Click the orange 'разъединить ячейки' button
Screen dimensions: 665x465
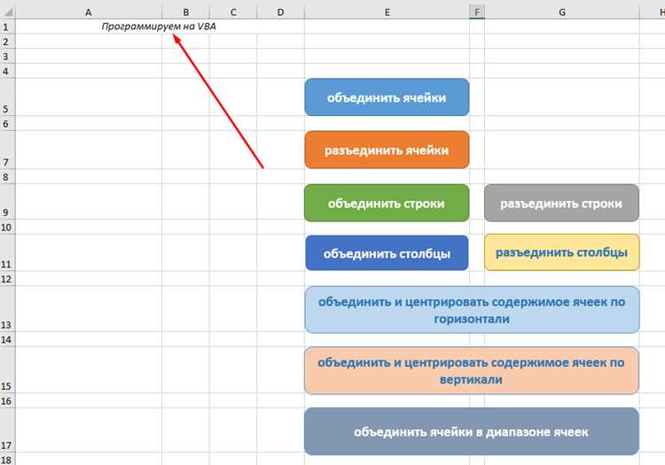pos(387,150)
